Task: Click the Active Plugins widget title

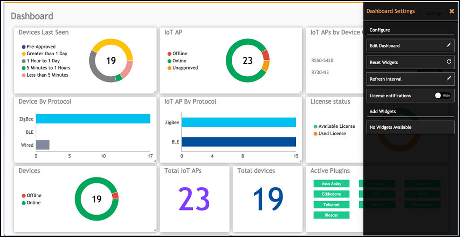Action: pos(330,170)
